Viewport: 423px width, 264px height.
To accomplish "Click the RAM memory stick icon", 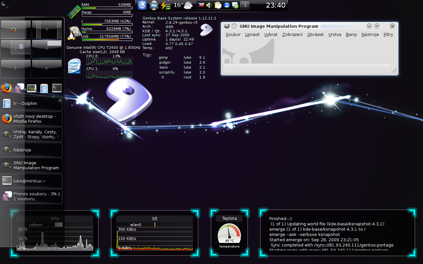I will click(x=74, y=11).
